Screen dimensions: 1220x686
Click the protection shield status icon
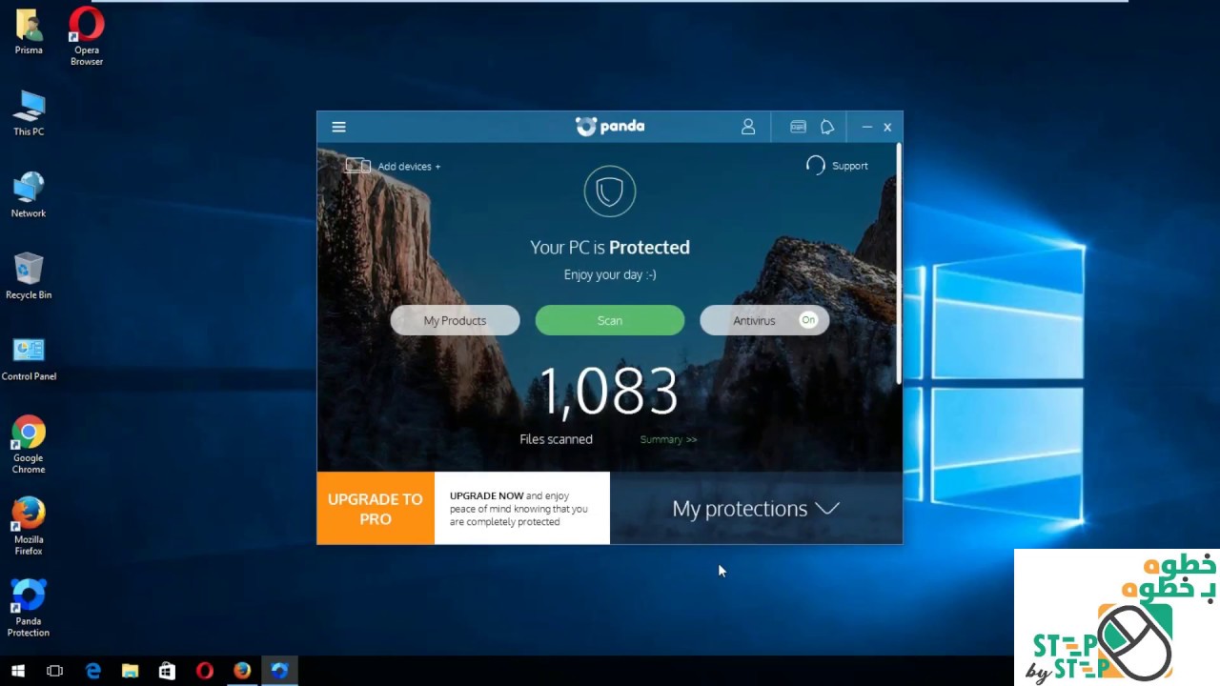pos(610,192)
